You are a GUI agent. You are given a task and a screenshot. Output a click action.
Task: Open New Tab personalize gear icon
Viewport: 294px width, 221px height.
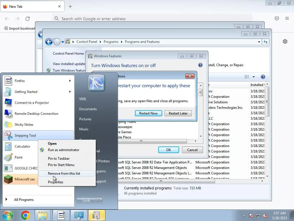pyautogui.click(x=285, y=41)
